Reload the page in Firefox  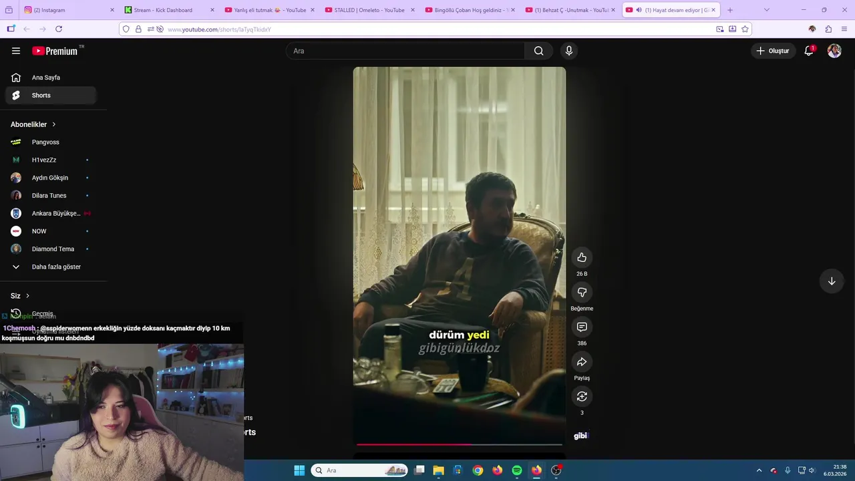(x=59, y=29)
